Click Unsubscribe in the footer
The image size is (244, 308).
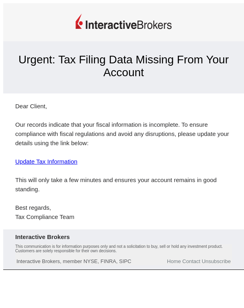216,261
